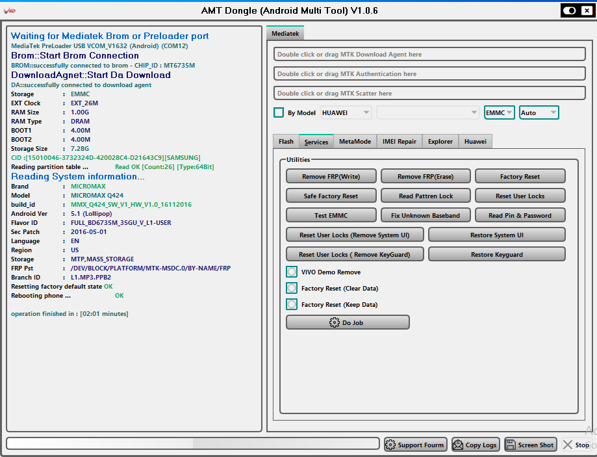
Task: Click the Branch ID L1.MP3.PPB2 value
Action: (x=91, y=277)
